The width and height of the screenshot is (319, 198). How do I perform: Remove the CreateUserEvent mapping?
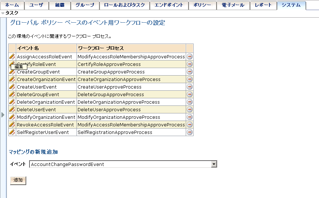190,87
